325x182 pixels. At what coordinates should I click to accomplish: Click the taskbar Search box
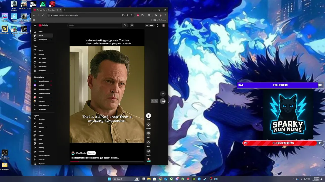(x=126, y=179)
